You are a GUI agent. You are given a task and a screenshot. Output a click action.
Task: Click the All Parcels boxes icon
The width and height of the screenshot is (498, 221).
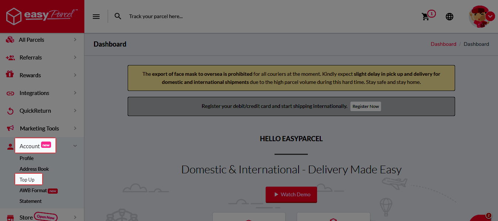10,40
